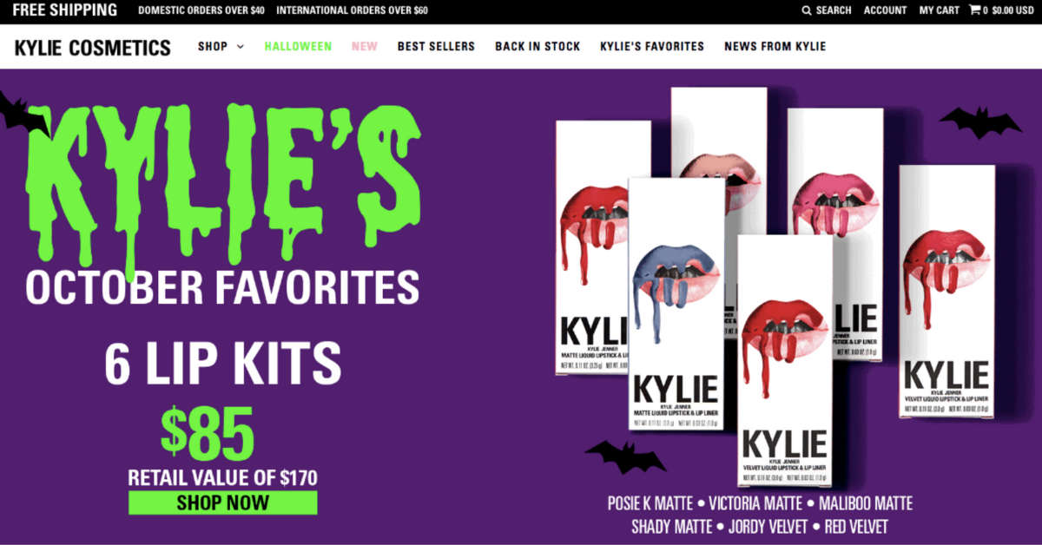
Task: View Back In Stock items
Action: point(537,47)
